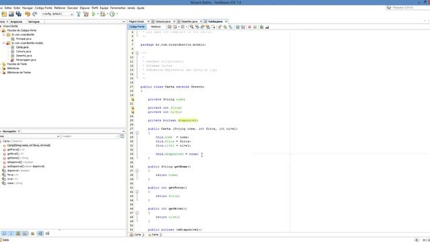Click the Uncomment lines icon at editor toolbar end
This screenshot has height=242, width=430.
(x=267, y=27)
